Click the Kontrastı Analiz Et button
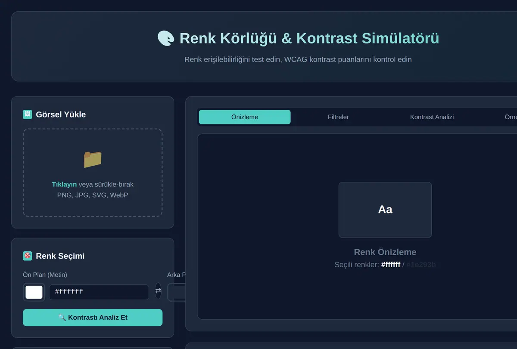Image resolution: width=517 pixels, height=349 pixels. 93,318
